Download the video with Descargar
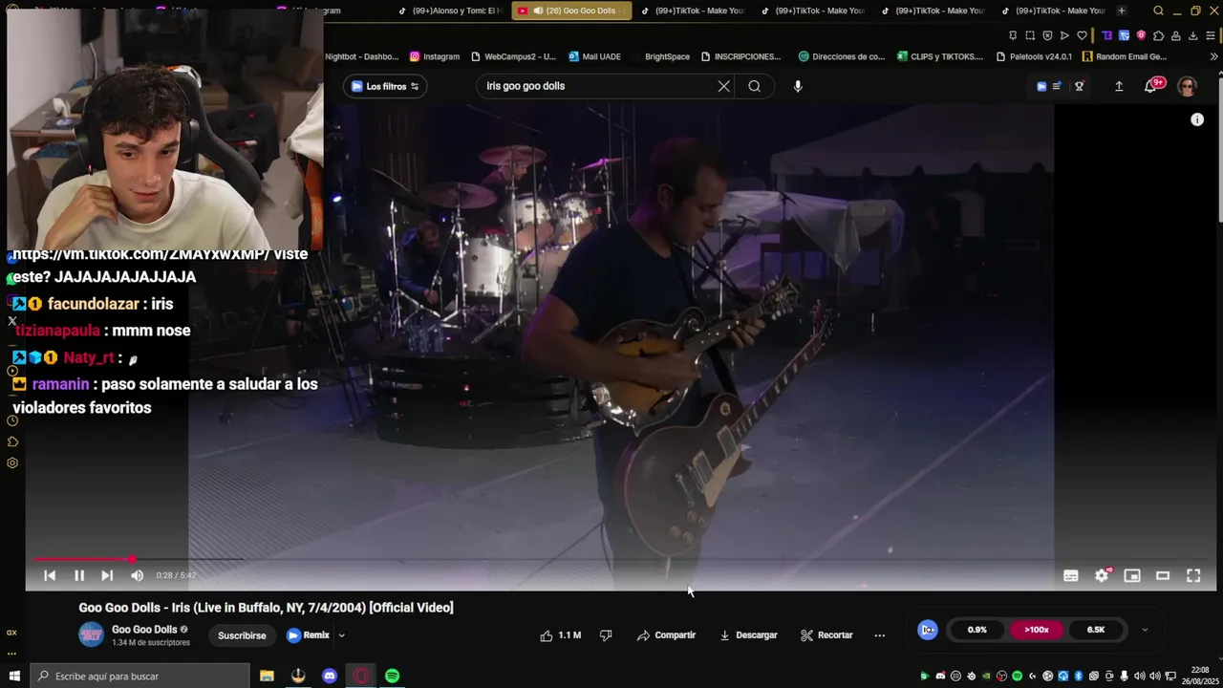Image resolution: width=1223 pixels, height=688 pixels. (x=748, y=635)
